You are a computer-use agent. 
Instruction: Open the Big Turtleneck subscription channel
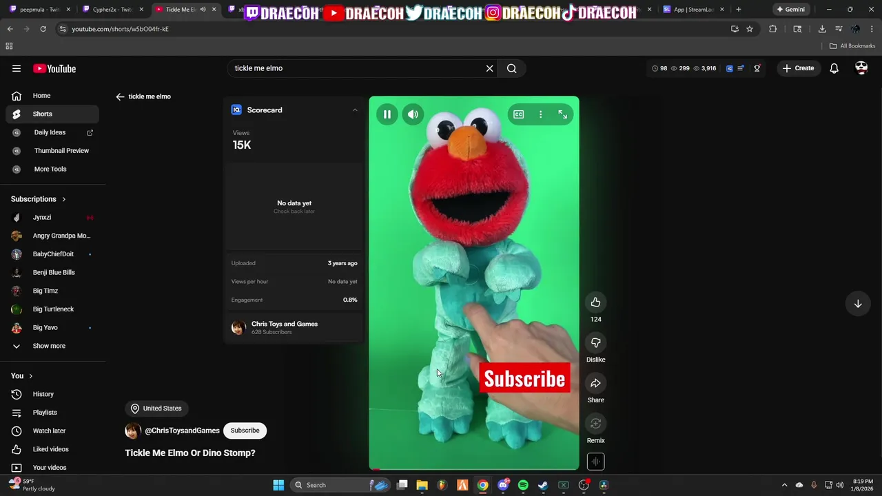[52, 309]
